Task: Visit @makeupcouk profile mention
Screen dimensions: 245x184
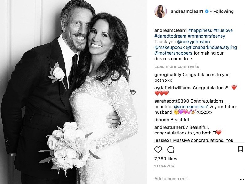Action: (169, 47)
